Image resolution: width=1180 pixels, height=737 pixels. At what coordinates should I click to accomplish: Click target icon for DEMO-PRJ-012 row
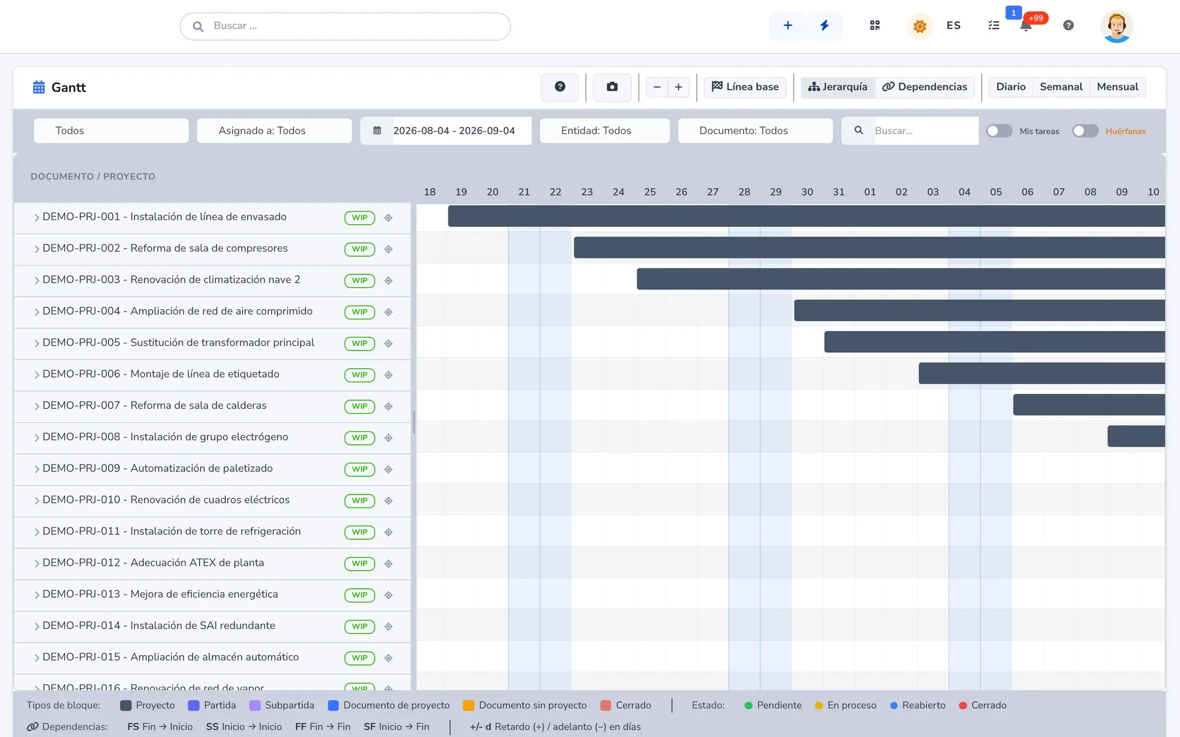(x=388, y=564)
